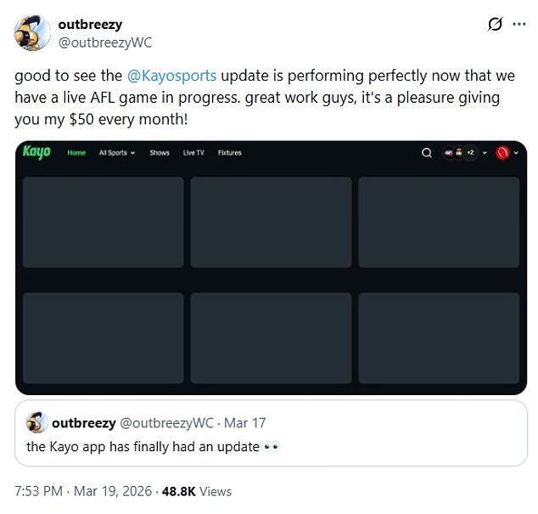
Task: Expand the All Sports dropdown
Action: [117, 153]
